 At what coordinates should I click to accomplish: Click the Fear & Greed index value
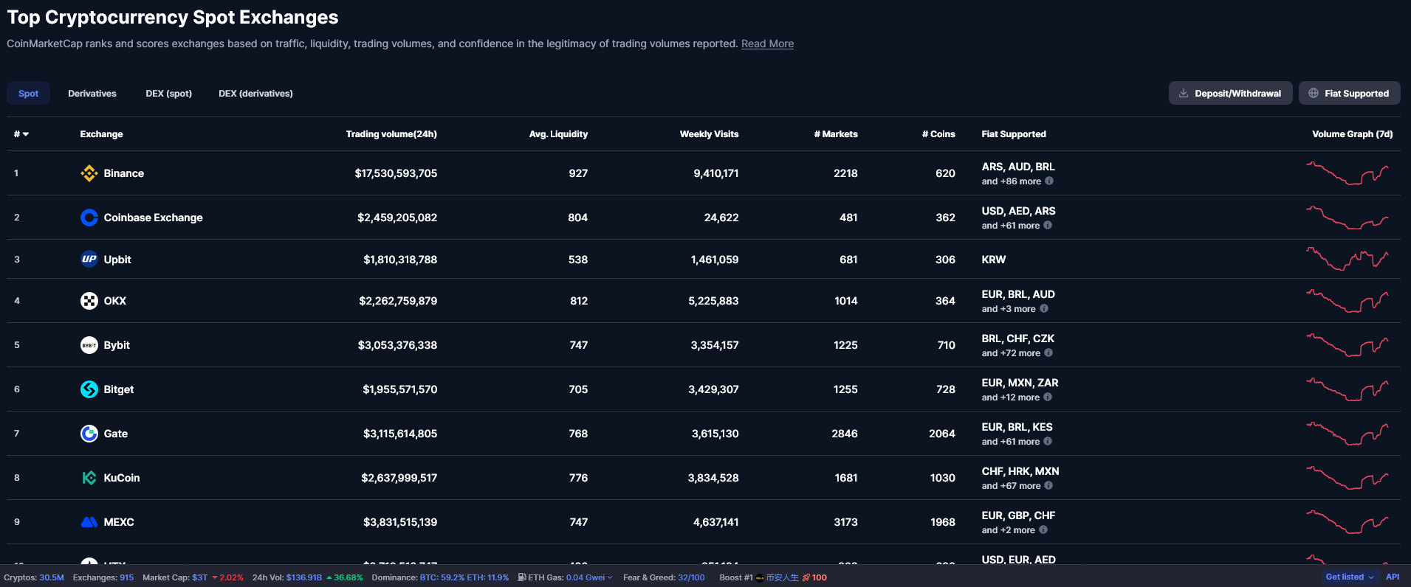(691, 577)
